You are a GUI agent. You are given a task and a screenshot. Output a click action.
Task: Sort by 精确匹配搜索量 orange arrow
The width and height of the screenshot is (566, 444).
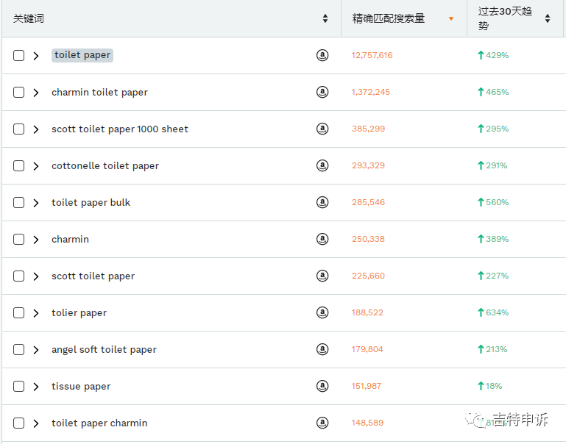pos(451,18)
